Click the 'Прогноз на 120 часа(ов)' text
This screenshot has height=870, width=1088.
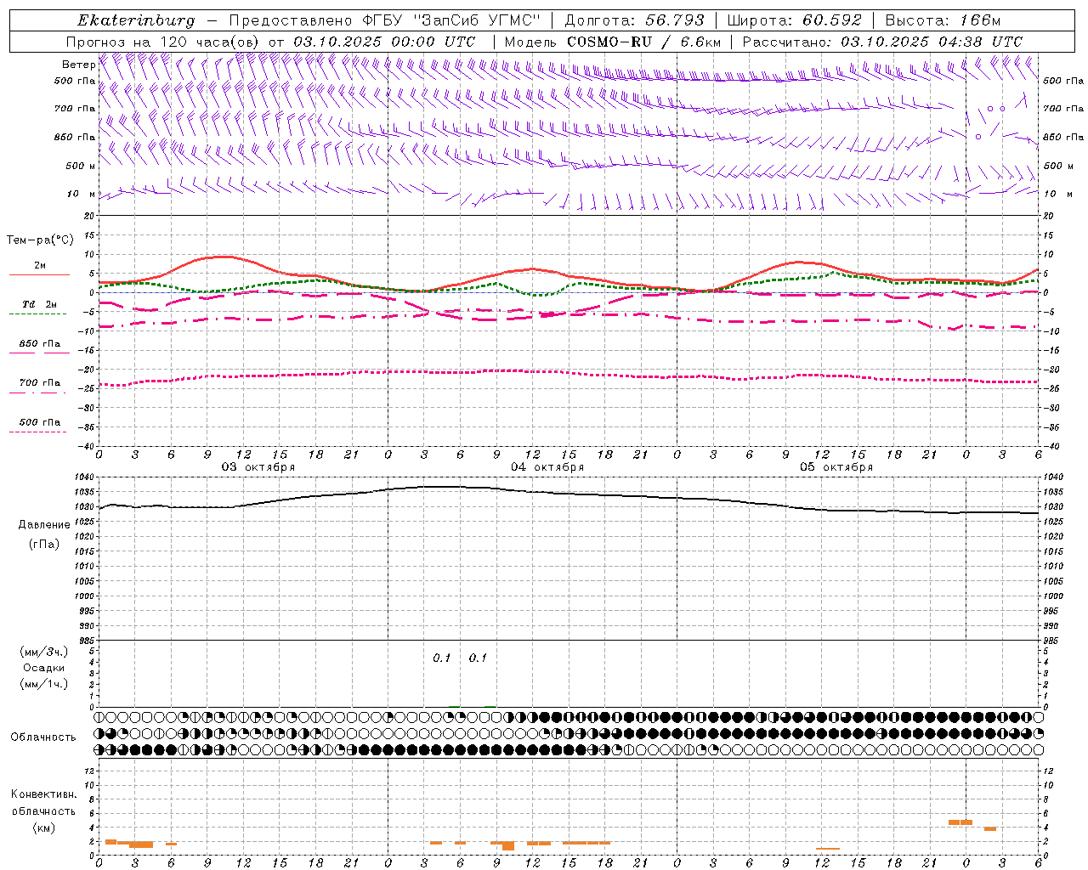coord(164,42)
